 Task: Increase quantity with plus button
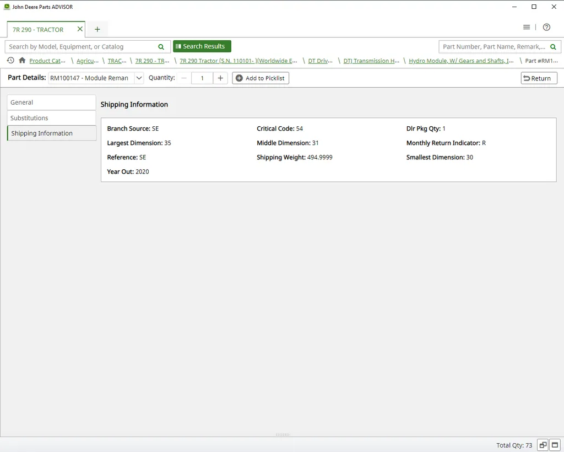click(x=220, y=78)
